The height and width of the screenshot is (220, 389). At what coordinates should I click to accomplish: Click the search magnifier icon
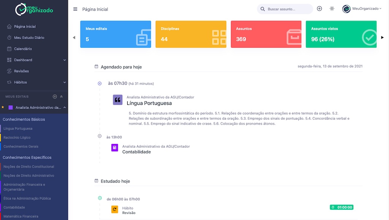pos(262,9)
